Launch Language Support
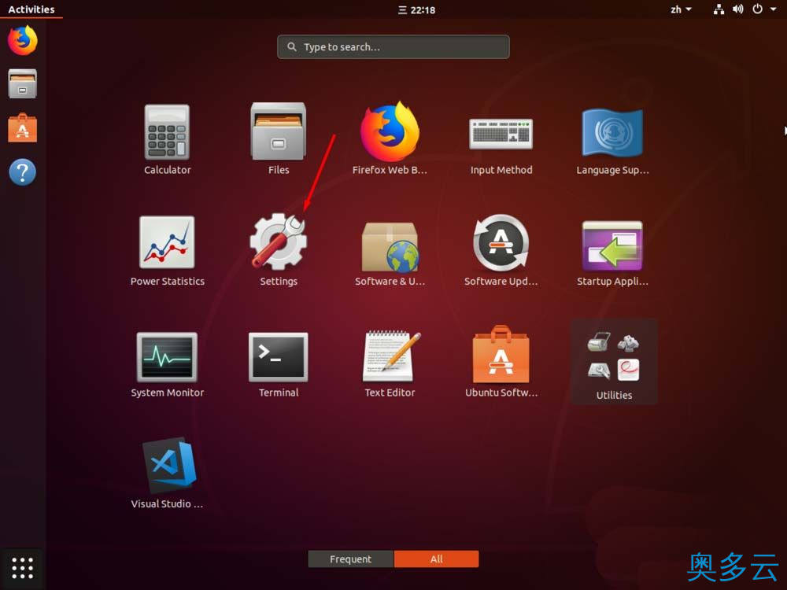The height and width of the screenshot is (590, 787). (x=612, y=142)
